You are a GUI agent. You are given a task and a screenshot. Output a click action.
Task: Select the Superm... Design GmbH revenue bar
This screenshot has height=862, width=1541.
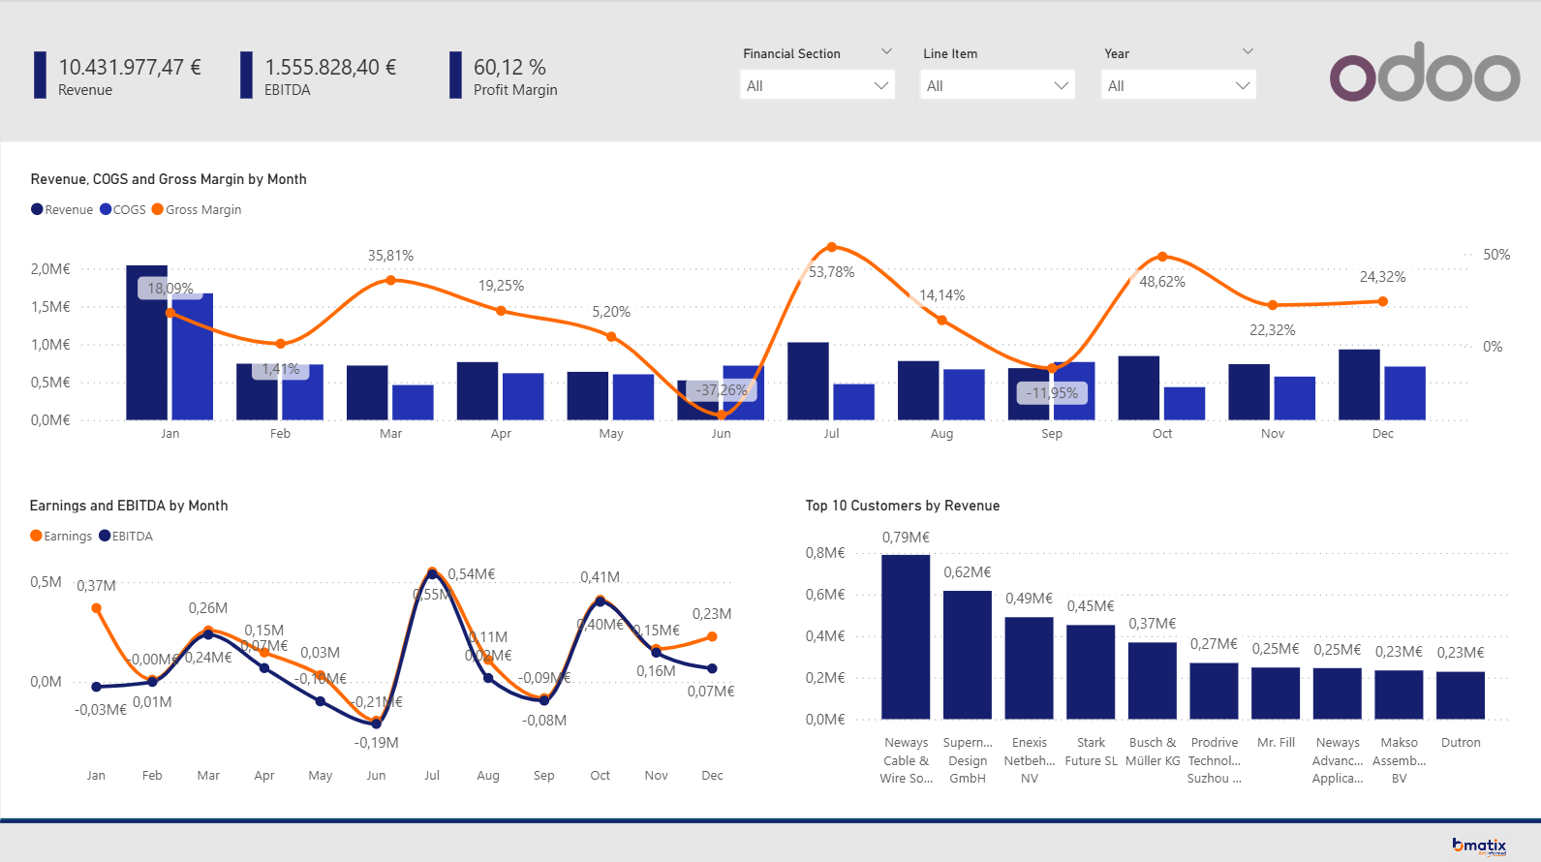(968, 655)
